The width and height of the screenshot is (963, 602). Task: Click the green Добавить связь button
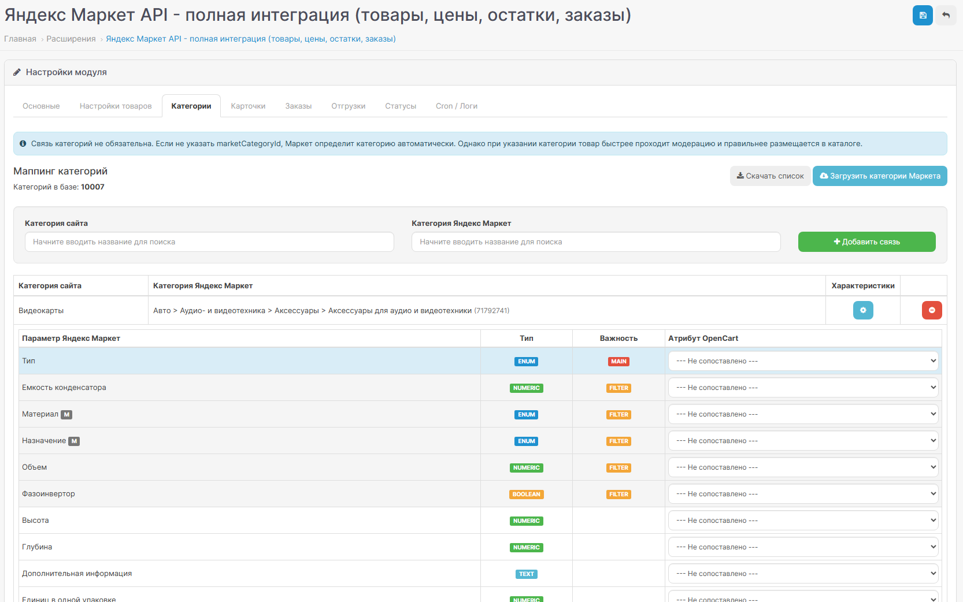(867, 242)
